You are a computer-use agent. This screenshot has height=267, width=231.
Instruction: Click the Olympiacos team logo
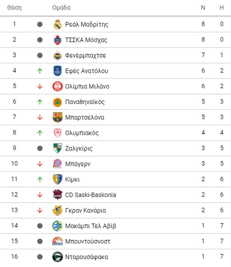click(x=57, y=133)
